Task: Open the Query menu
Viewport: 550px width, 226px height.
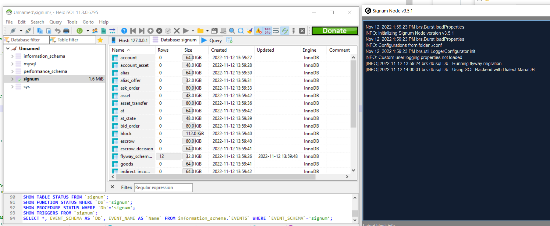Action: coord(55,22)
